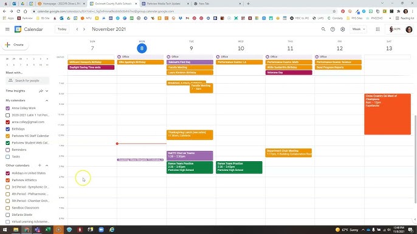Open Zoom from the taskbar
Screen dimensions: 417x234
pyautogui.click(x=101, y=230)
